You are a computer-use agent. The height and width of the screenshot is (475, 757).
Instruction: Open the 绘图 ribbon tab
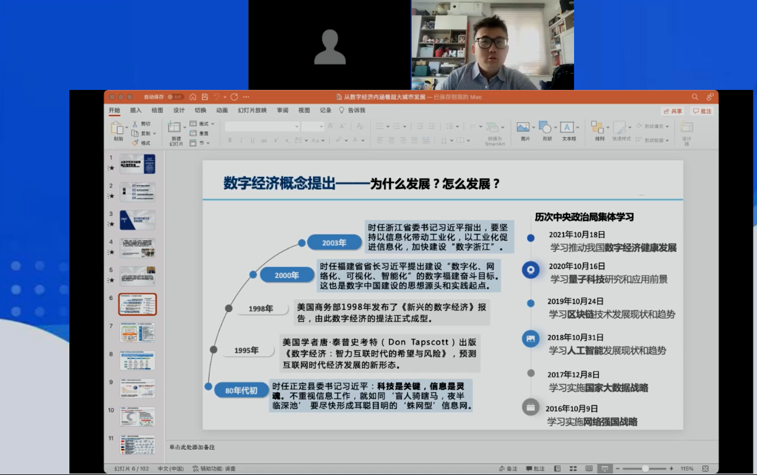157,111
